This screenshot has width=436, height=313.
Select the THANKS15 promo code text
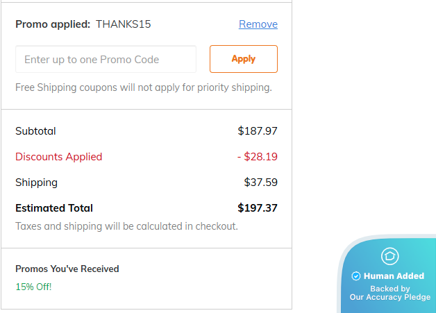(124, 24)
